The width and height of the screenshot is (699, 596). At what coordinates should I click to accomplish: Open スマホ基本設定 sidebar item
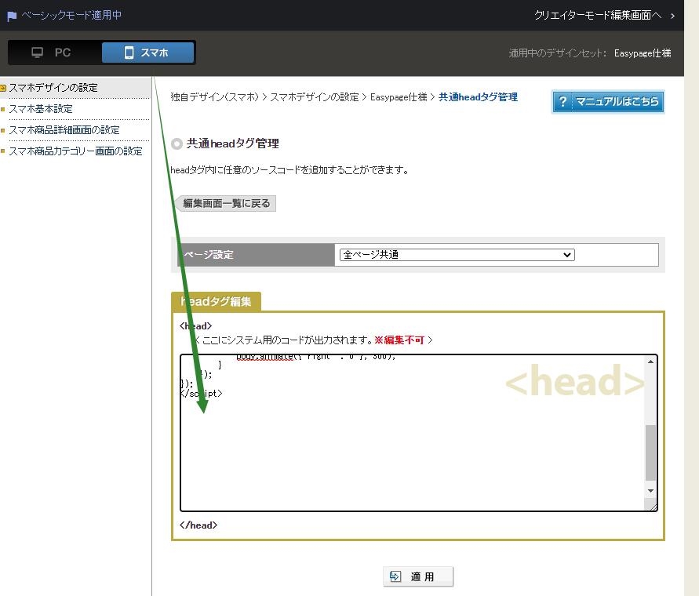coord(41,109)
